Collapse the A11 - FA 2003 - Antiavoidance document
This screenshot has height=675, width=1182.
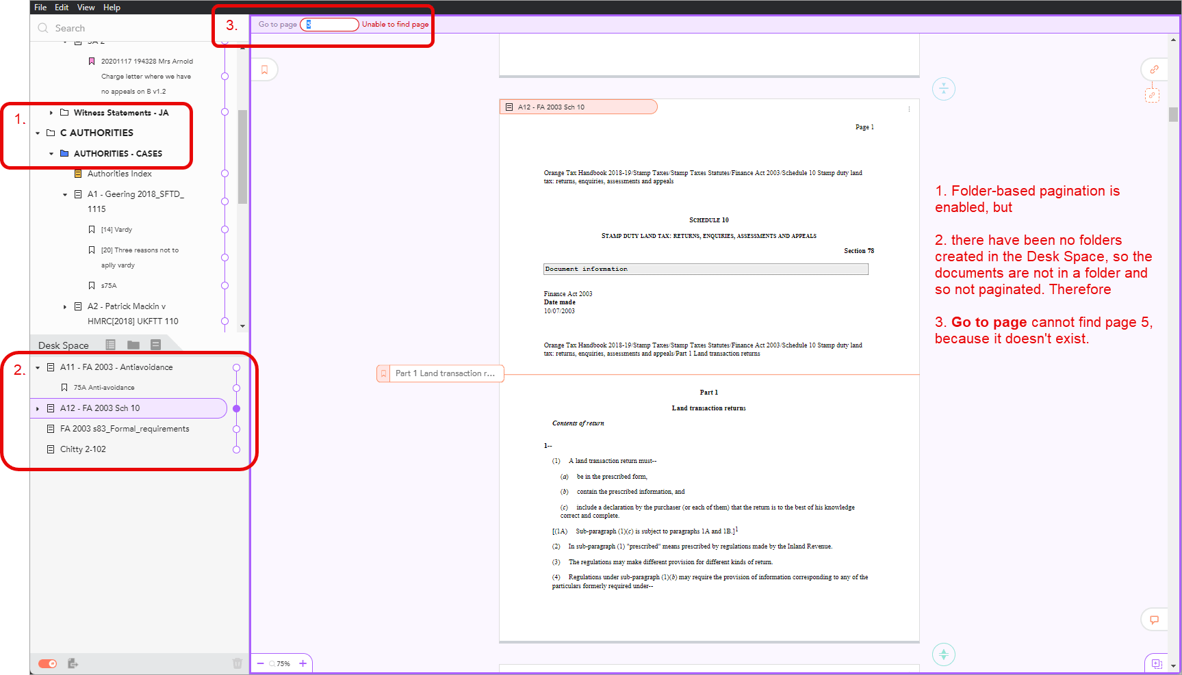(38, 367)
